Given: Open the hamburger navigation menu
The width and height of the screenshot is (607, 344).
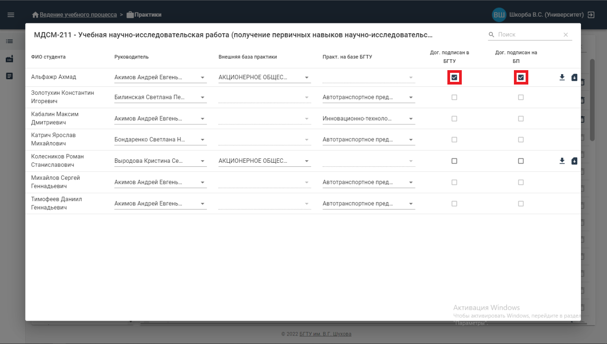Looking at the screenshot, I should click(x=11, y=15).
